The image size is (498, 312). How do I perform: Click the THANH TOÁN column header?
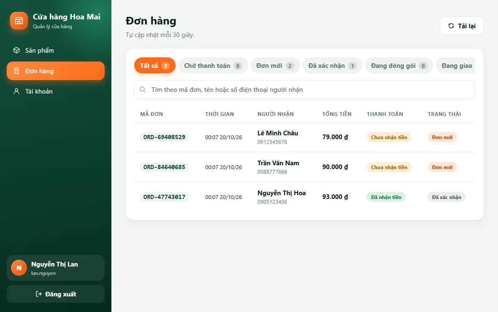(x=384, y=114)
